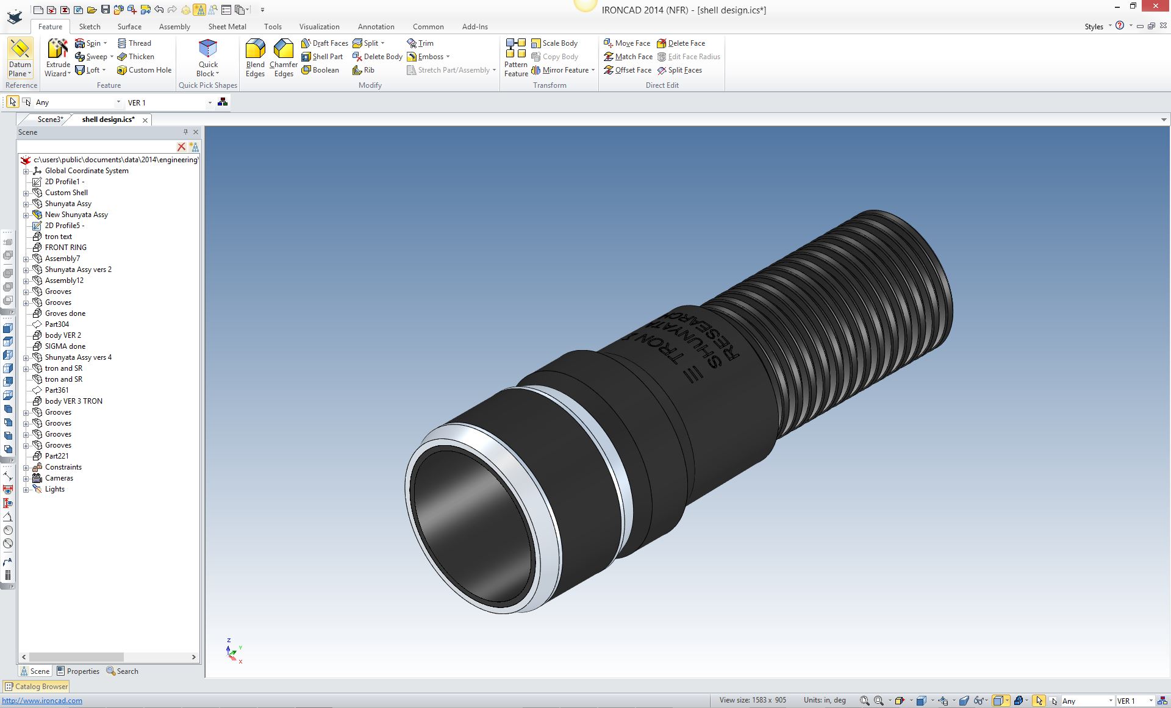1171x708 pixels.
Task: Open the Assembly ribbon tab
Action: point(174,26)
